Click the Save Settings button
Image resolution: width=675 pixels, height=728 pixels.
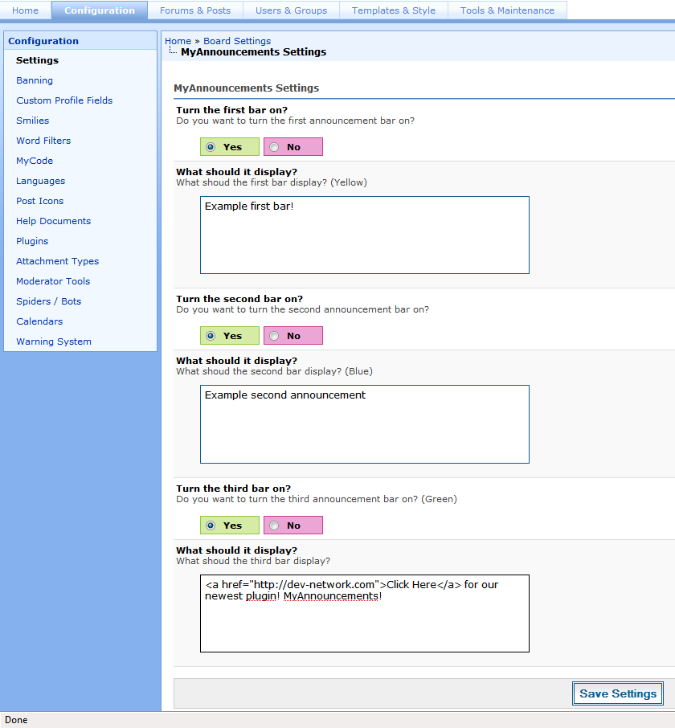(x=618, y=693)
